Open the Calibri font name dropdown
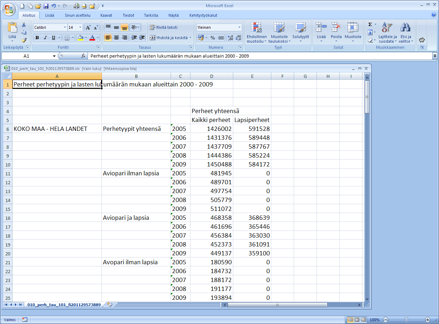 tap(65, 27)
